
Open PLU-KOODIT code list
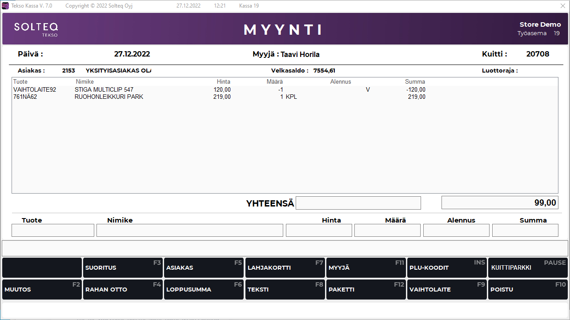coord(447,268)
